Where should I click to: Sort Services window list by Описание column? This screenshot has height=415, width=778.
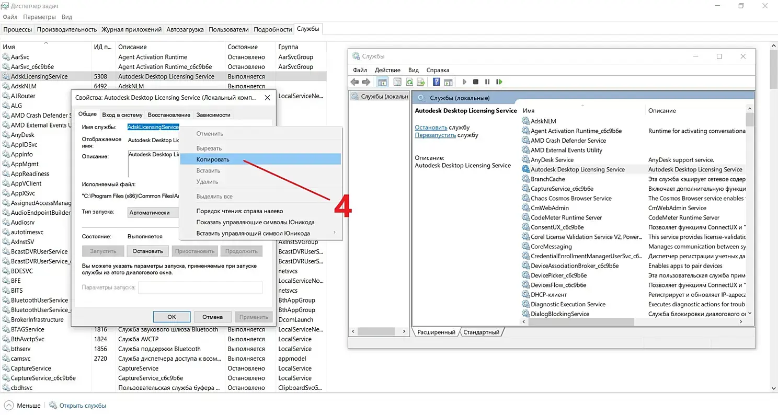(x=696, y=111)
